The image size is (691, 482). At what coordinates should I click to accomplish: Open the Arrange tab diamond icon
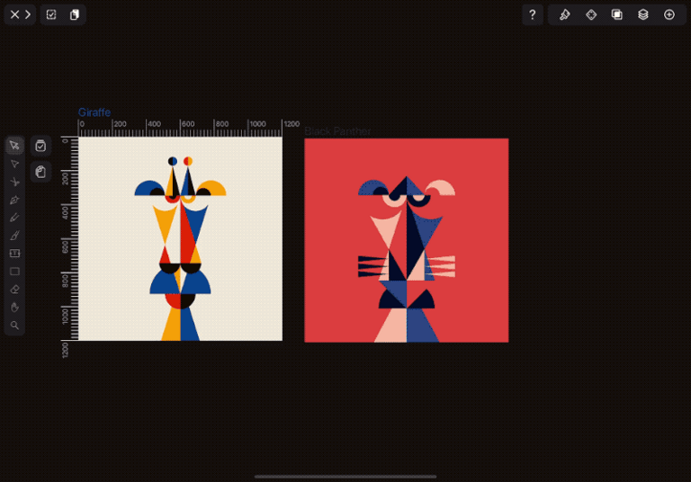(591, 14)
